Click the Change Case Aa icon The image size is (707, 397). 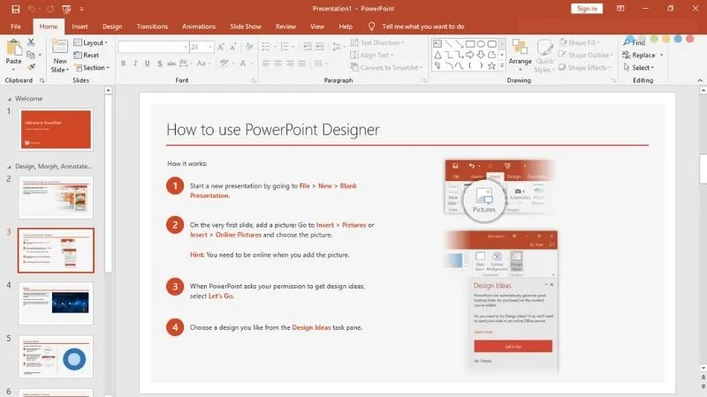[201, 64]
